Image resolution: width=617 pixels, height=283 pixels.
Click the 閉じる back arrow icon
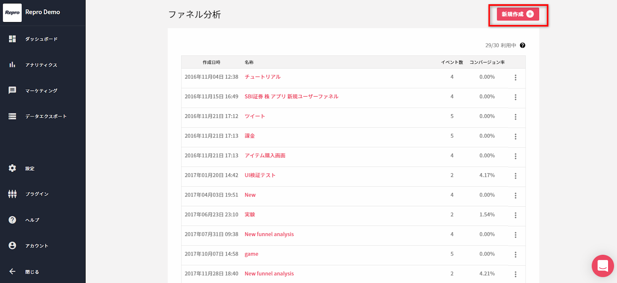12,271
